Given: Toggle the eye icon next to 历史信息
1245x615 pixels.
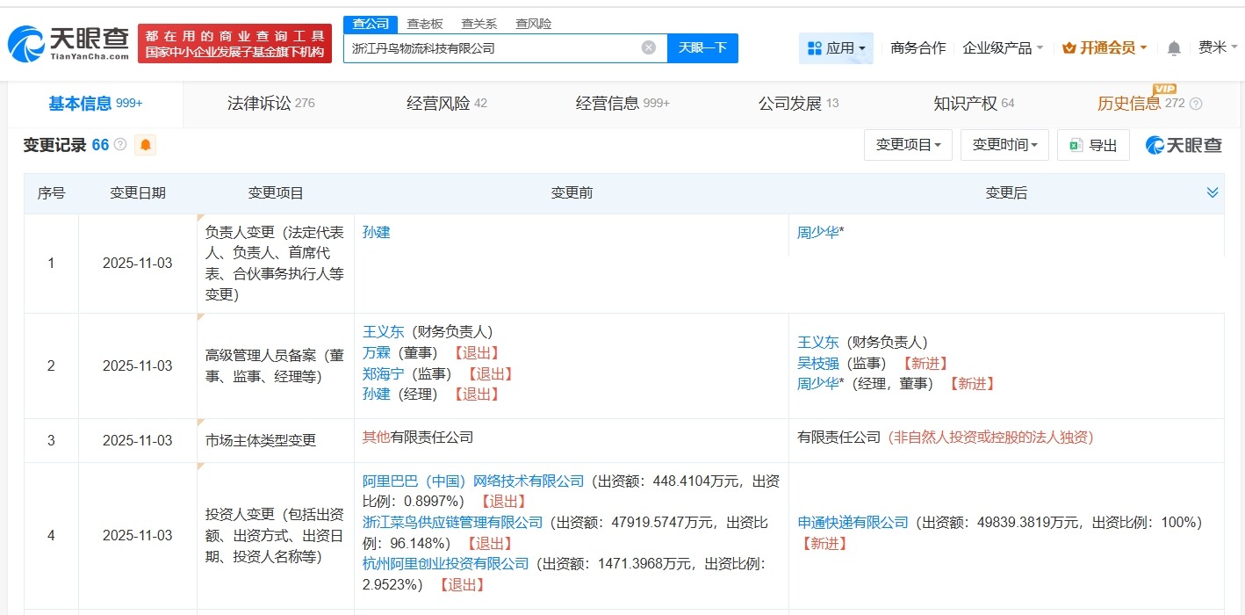Looking at the screenshot, I should 1196,103.
